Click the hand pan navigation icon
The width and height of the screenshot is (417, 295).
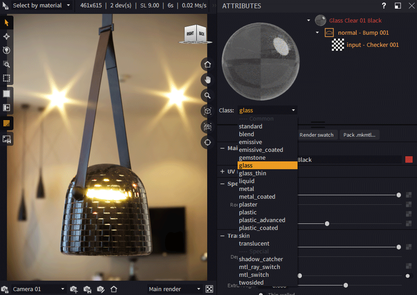(x=208, y=80)
